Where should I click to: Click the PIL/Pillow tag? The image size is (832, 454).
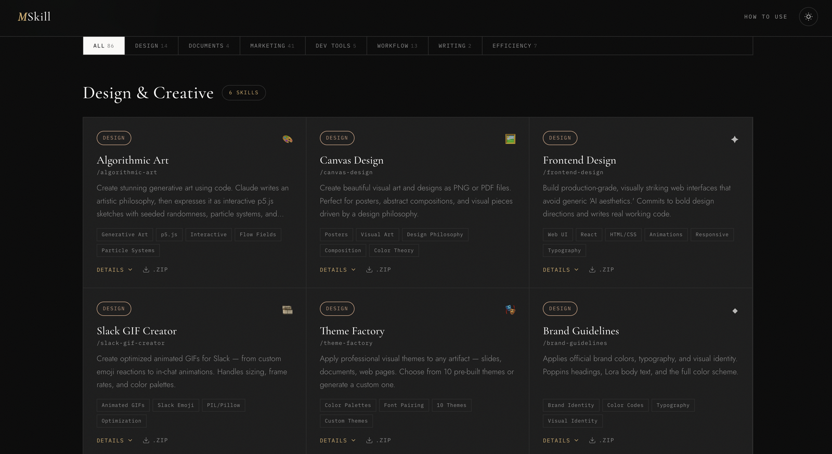tap(224, 405)
